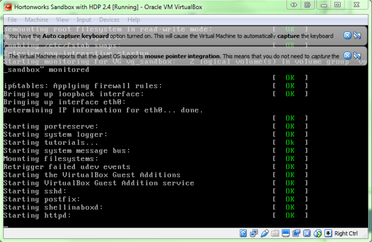Click the shared folders status icon

pyautogui.click(x=275, y=233)
